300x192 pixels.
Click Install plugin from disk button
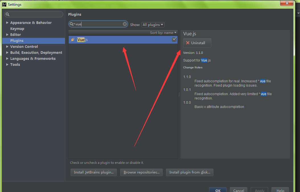click(190, 172)
